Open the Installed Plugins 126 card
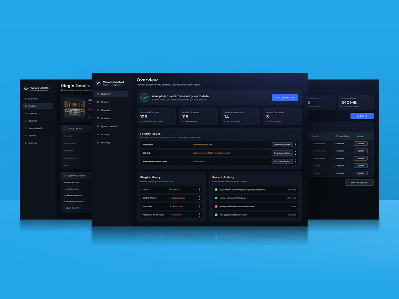Image resolution: width=399 pixels, height=299 pixels. coord(156,117)
